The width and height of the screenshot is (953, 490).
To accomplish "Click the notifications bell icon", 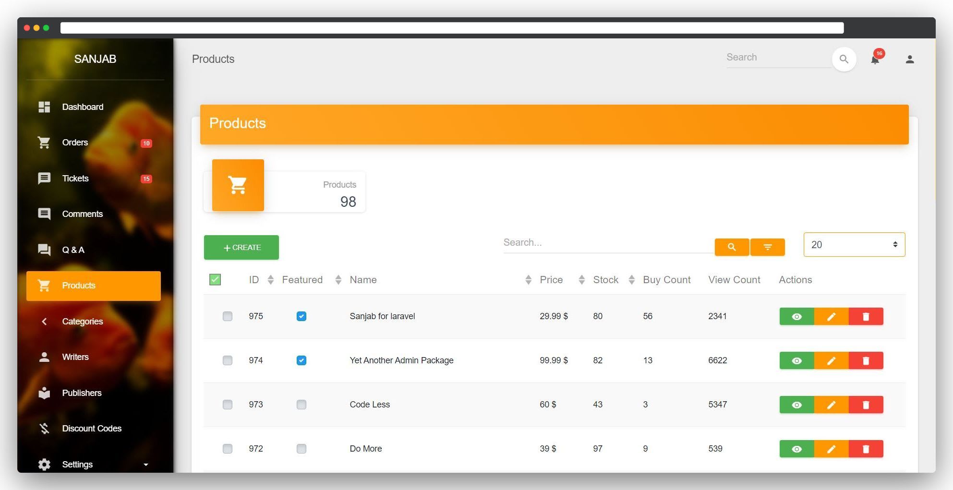I will point(875,60).
